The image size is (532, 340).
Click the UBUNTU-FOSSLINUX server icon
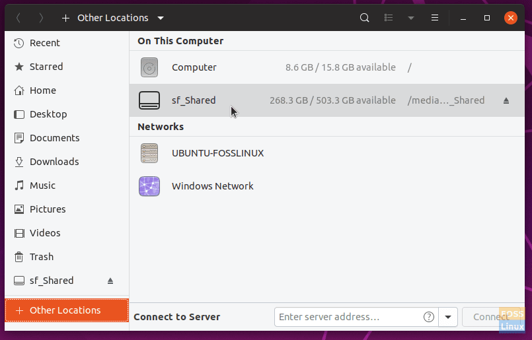coord(149,153)
